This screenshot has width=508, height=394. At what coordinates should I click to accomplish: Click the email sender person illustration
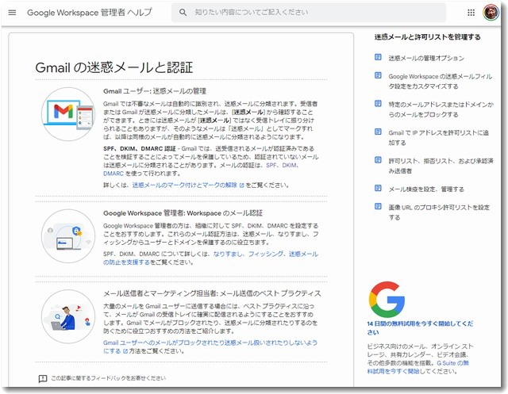click(68, 316)
